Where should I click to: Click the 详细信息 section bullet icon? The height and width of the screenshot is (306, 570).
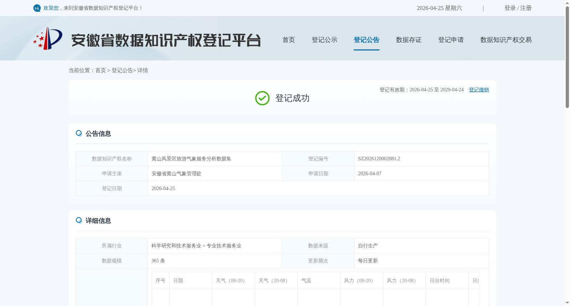[79, 220]
